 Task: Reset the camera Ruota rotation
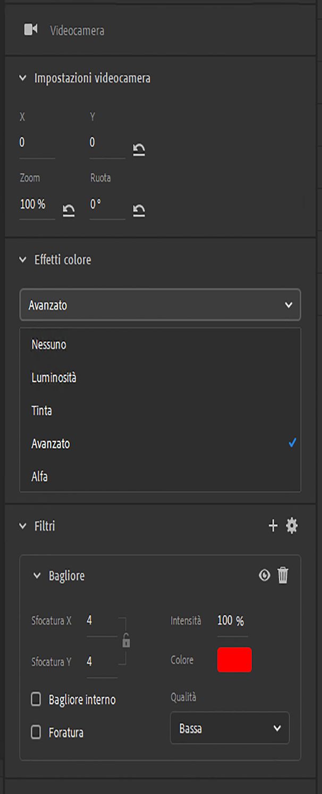pos(139,211)
